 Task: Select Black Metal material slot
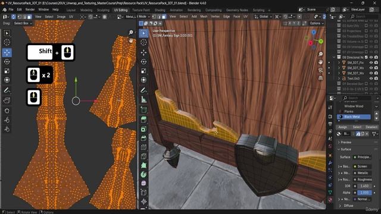pyautogui.click(x=354, y=117)
